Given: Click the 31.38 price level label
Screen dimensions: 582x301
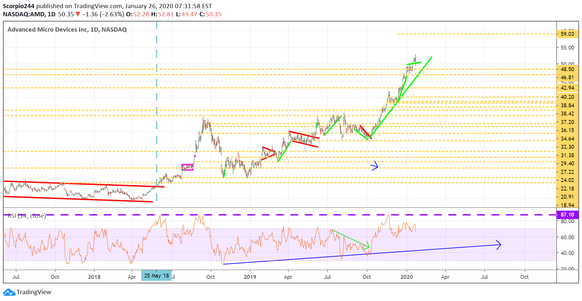Looking at the screenshot, I should (x=567, y=155).
